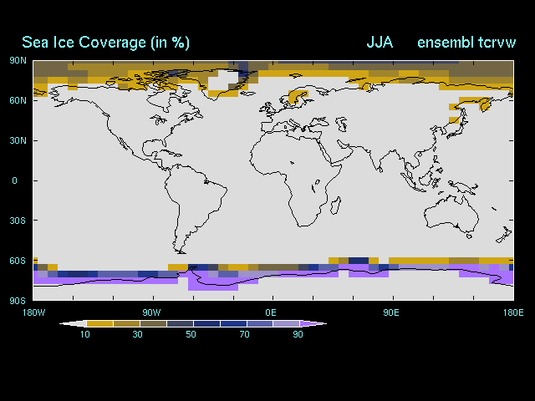Screen dimensions: 535x401
Task: Click the 30N latitude axis label
Action: coord(18,140)
